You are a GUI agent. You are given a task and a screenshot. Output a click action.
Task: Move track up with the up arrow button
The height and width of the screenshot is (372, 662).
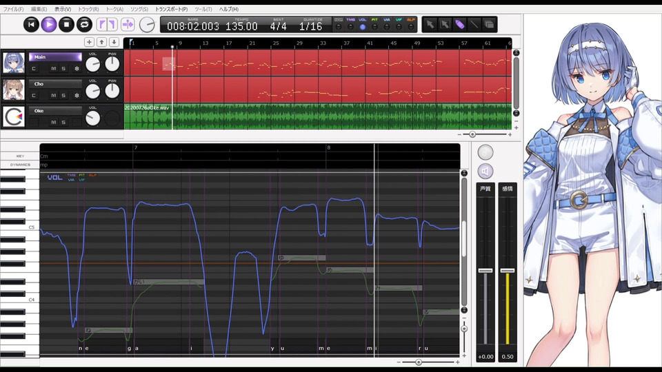pyautogui.click(x=102, y=42)
